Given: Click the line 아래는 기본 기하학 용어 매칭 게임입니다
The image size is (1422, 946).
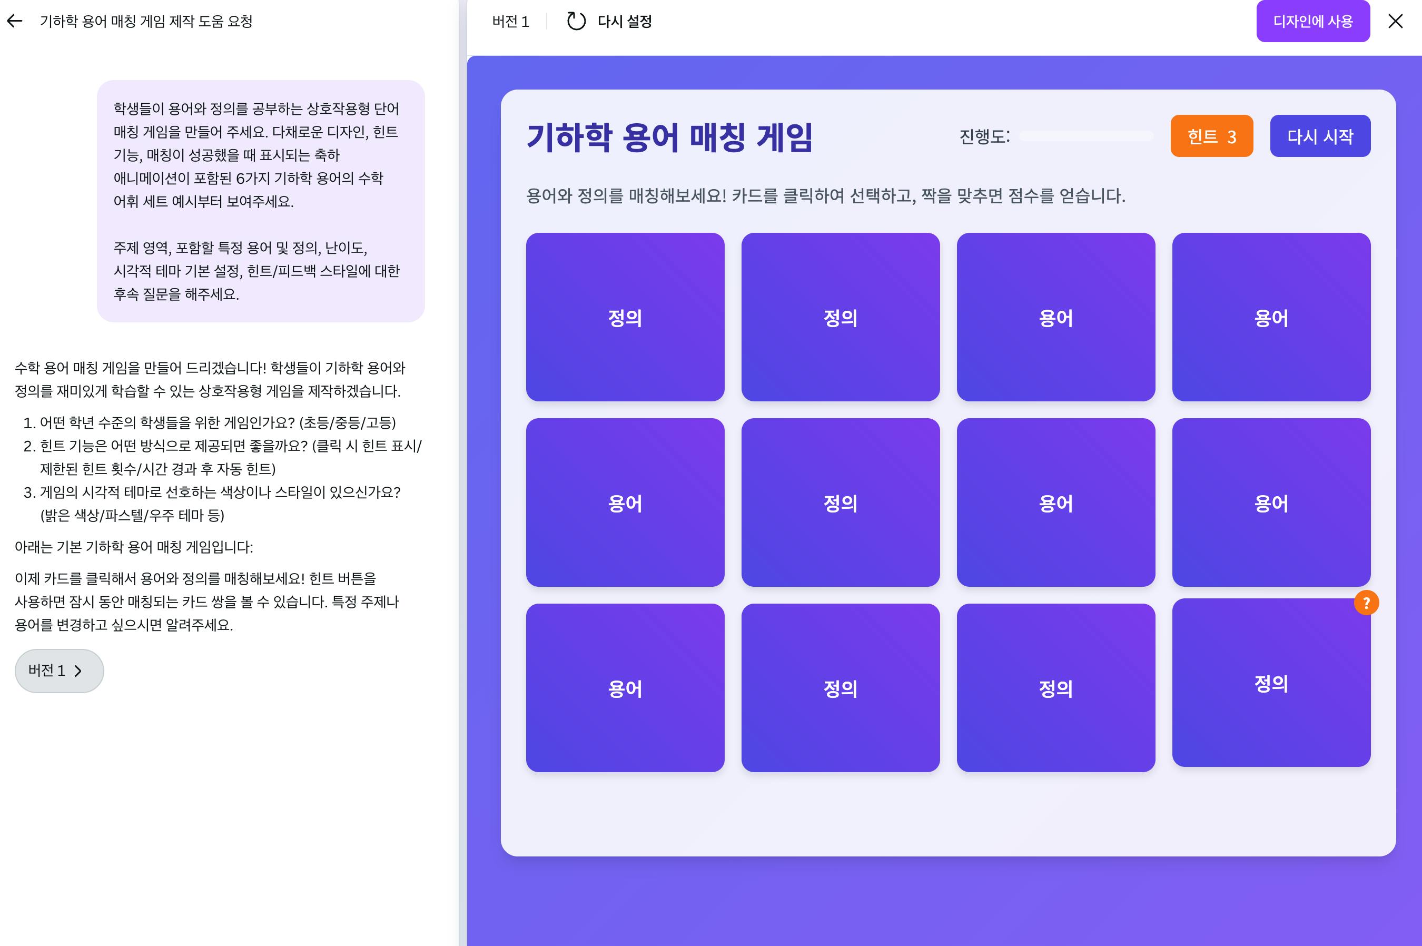Looking at the screenshot, I should (134, 547).
